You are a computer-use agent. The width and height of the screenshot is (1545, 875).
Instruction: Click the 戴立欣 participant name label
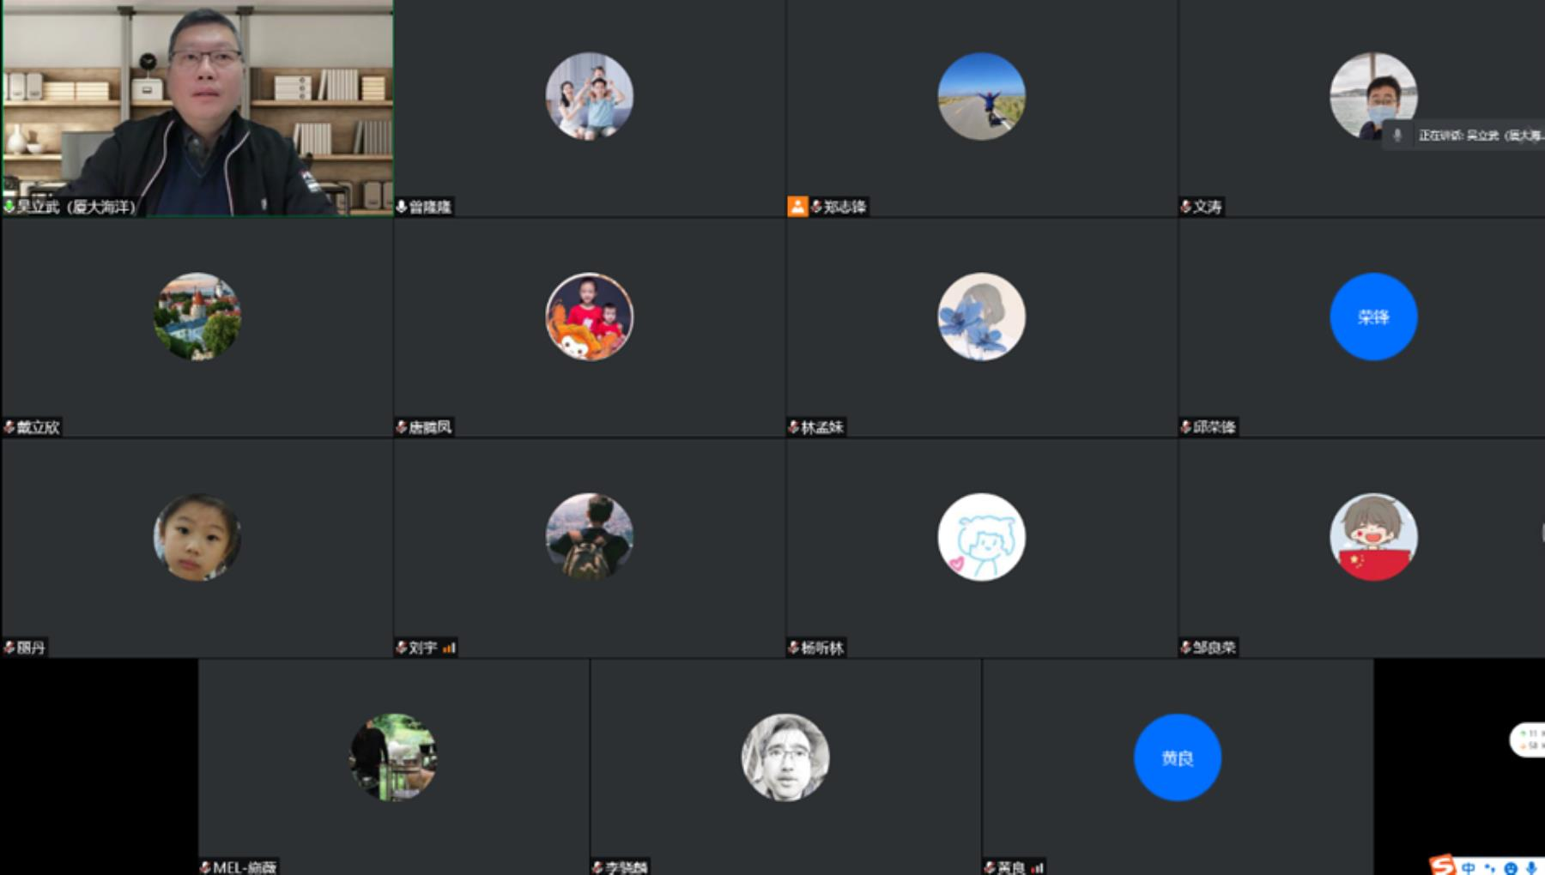pyautogui.click(x=38, y=427)
